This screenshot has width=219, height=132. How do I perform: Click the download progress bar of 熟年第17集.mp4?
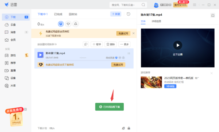pyautogui.click(x=85, y=60)
